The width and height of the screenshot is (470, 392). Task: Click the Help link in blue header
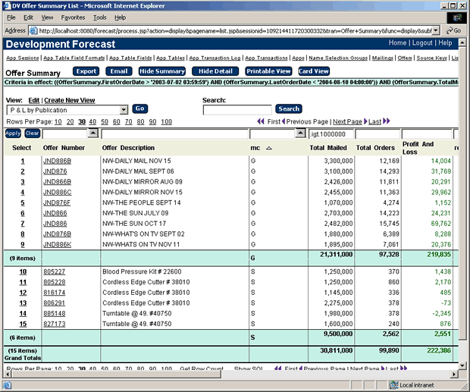pyautogui.click(x=445, y=43)
